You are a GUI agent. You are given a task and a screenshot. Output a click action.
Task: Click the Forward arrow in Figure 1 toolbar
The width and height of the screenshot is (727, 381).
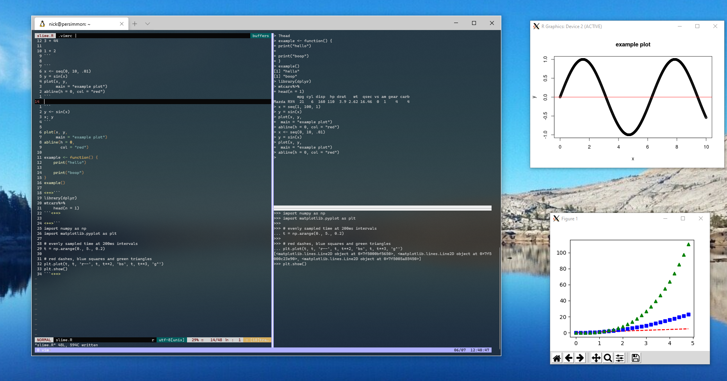pos(580,358)
